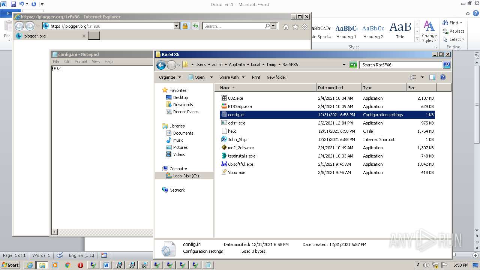Open the Explorer help icon
The width and height of the screenshot is (480, 270).
442,77
